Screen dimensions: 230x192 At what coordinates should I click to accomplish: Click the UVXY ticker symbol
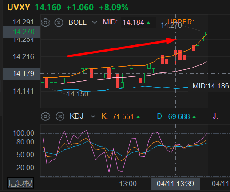[19, 7]
